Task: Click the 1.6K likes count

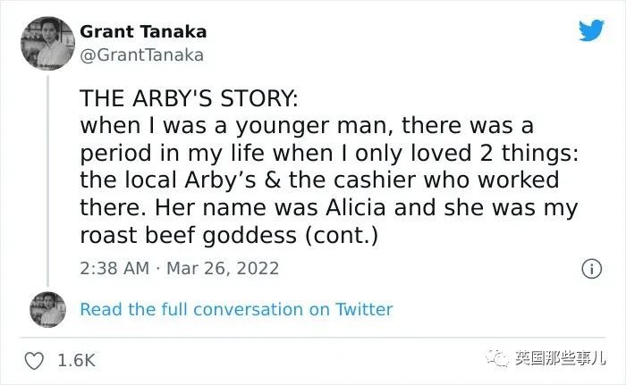Action: coord(76,360)
